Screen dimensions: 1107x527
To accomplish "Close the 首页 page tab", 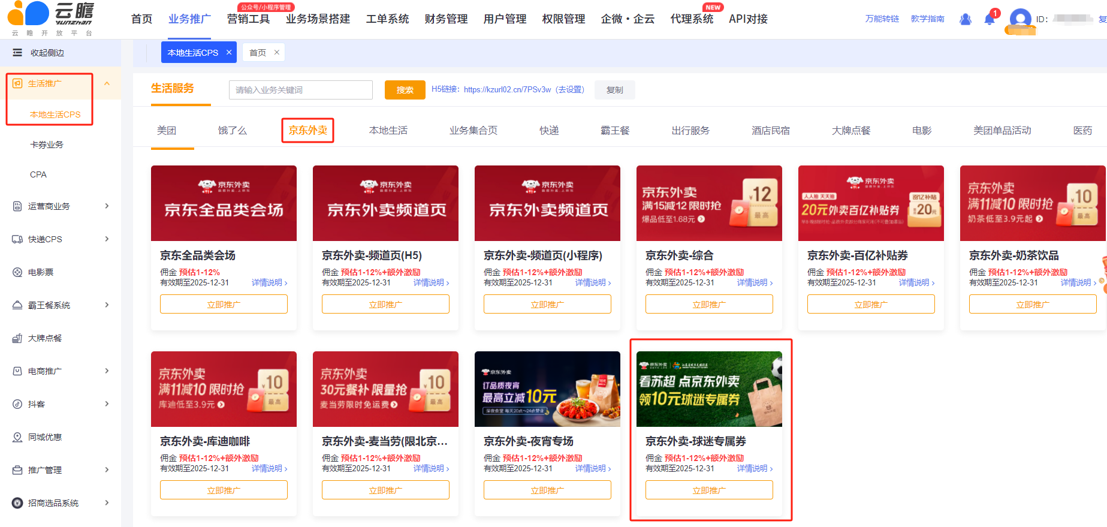I will [x=277, y=52].
